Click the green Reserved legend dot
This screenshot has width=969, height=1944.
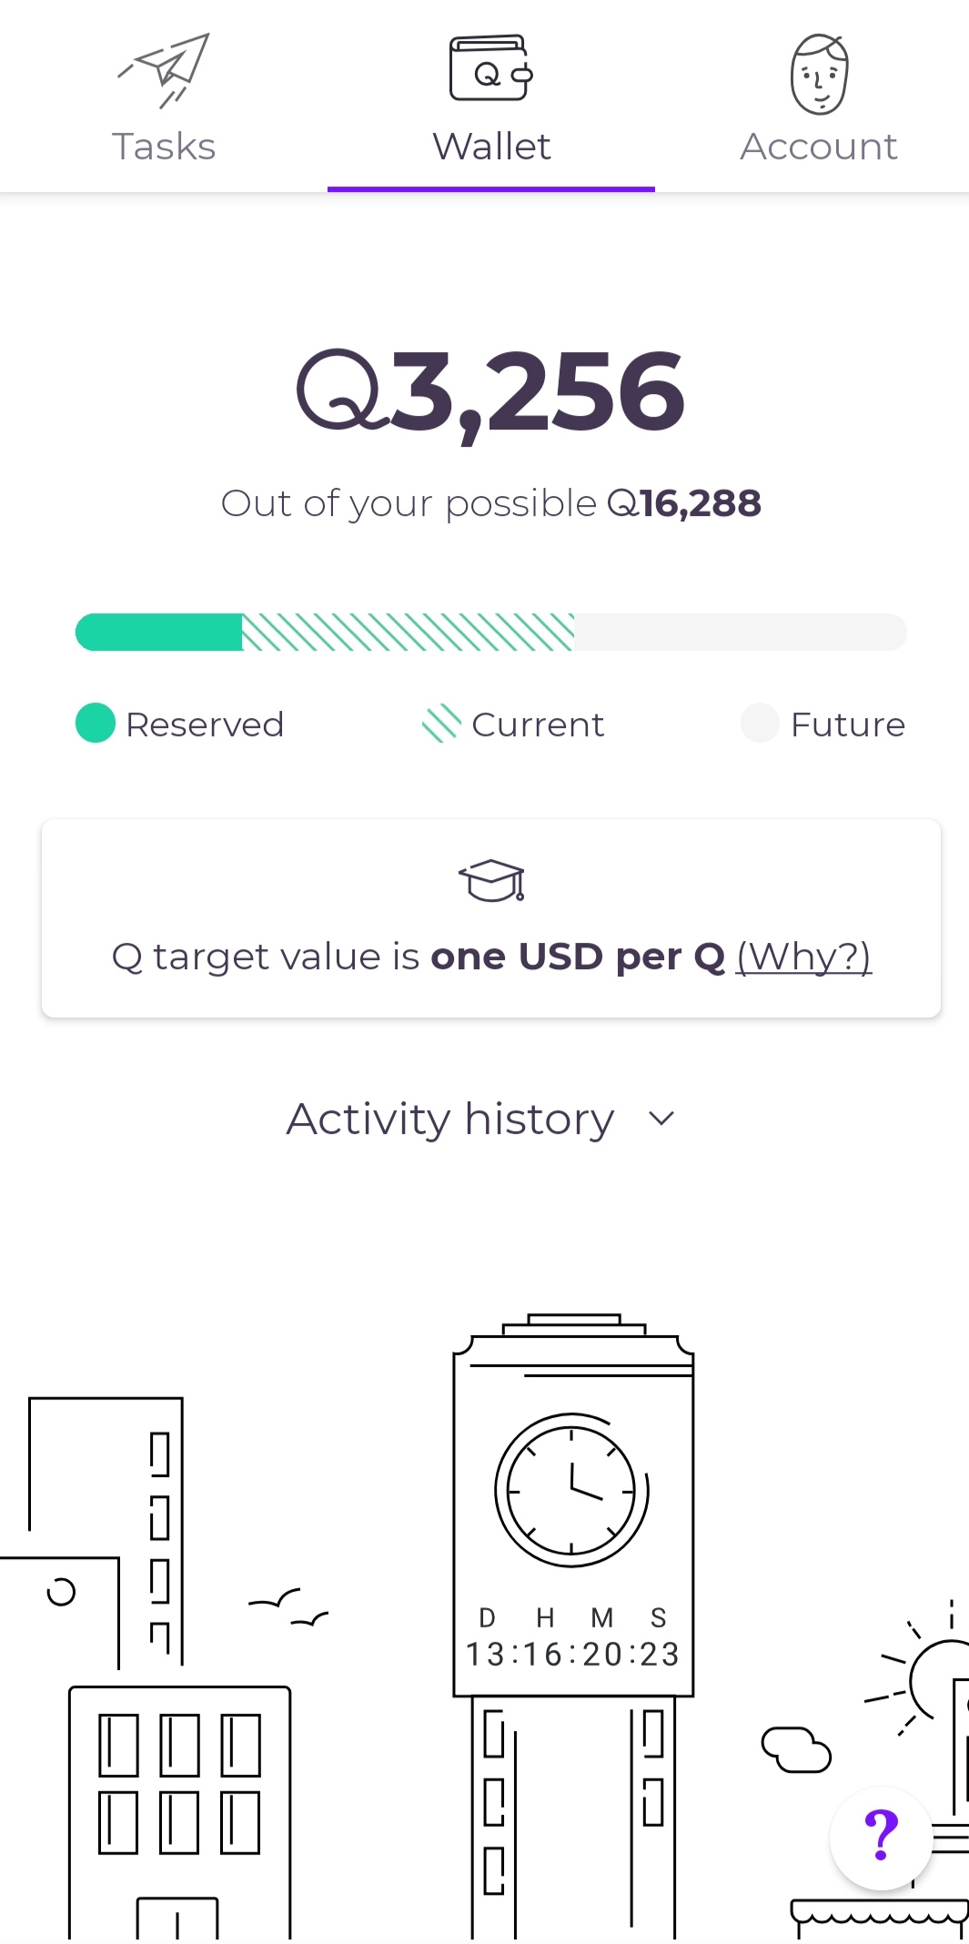(96, 724)
